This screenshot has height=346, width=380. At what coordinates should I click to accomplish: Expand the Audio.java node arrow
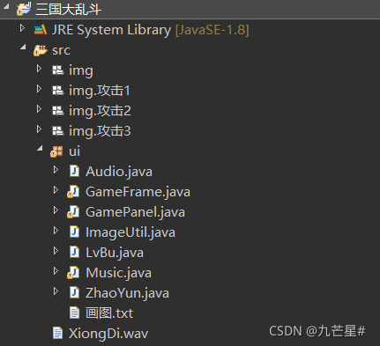tap(56, 170)
